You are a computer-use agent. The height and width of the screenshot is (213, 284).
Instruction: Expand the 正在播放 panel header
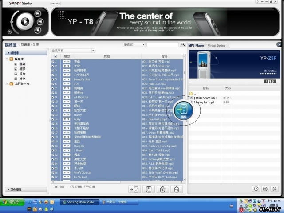[26, 189]
